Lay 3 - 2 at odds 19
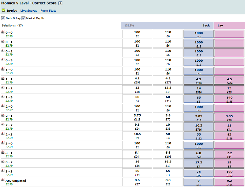245x187 pixels. (x=229, y=163)
